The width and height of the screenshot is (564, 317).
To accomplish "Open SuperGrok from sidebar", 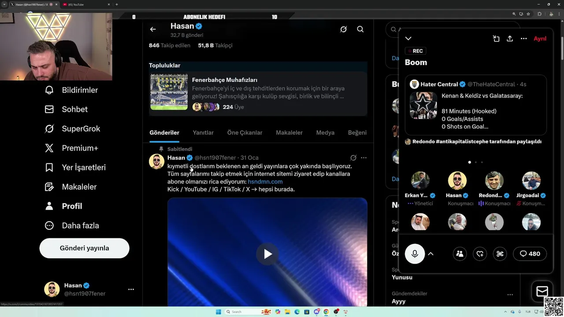I will [72, 129].
